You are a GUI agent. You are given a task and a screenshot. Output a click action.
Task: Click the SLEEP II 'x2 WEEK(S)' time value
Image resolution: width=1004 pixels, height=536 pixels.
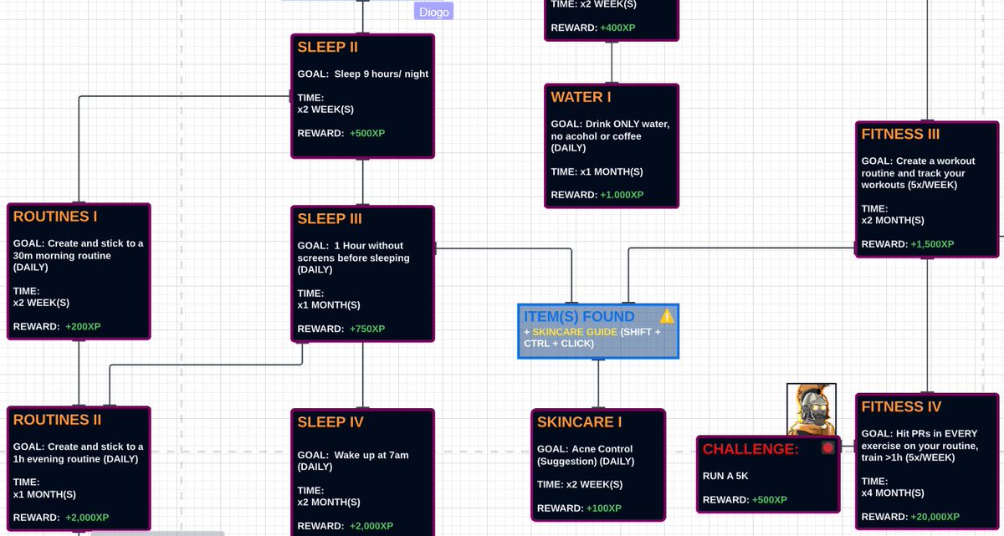(327, 109)
